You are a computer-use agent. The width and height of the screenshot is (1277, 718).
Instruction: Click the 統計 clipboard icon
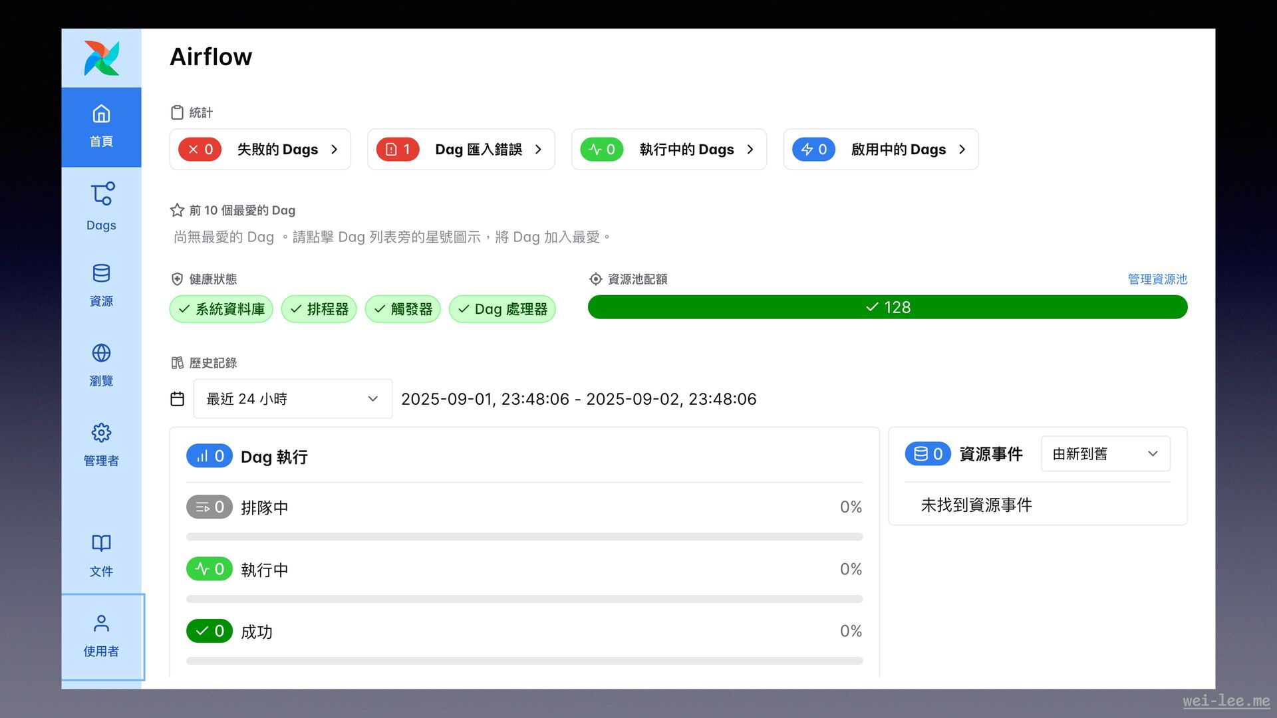pos(177,112)
